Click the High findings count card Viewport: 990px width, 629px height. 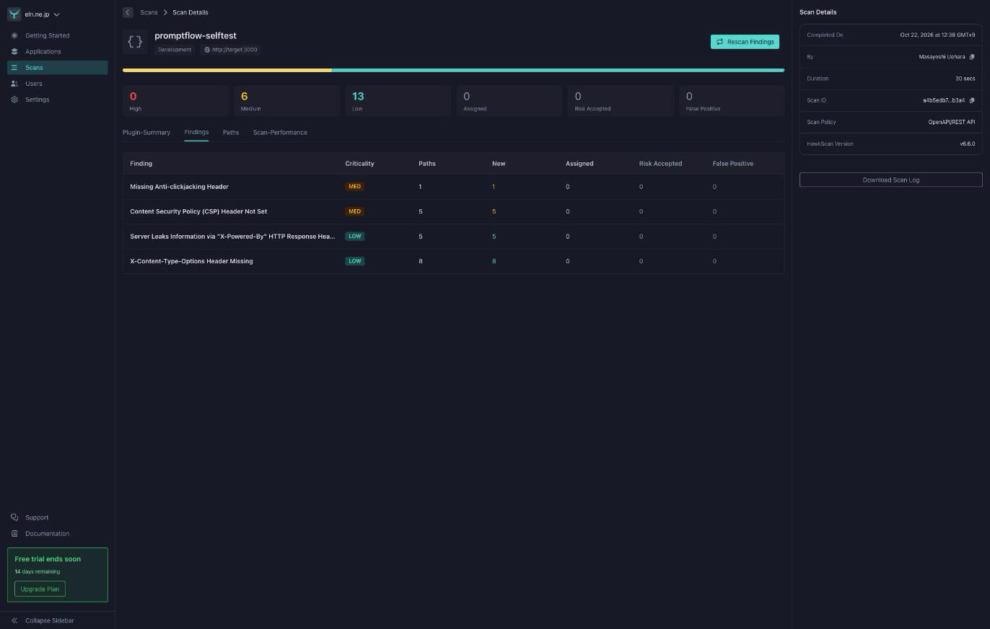pyautogui.click(x=175, y=101)
